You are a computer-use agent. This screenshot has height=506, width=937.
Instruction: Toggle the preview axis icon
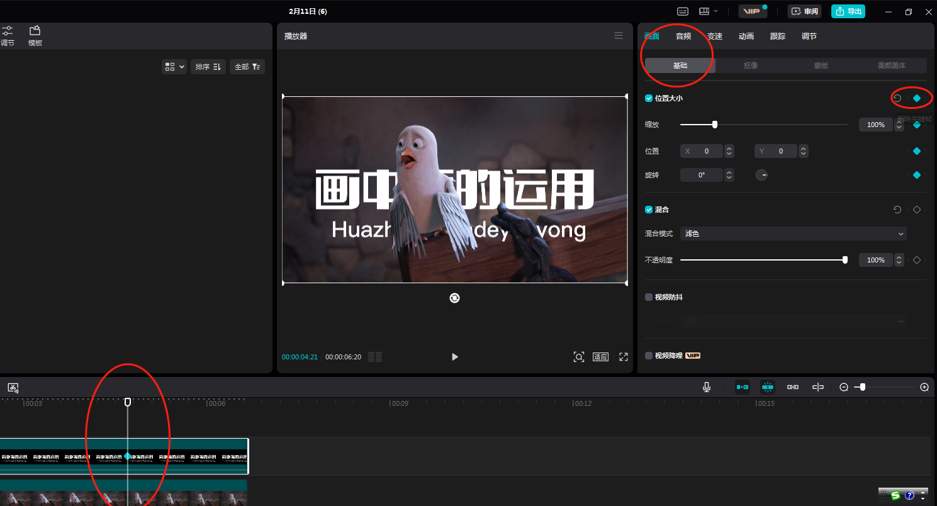818,387
